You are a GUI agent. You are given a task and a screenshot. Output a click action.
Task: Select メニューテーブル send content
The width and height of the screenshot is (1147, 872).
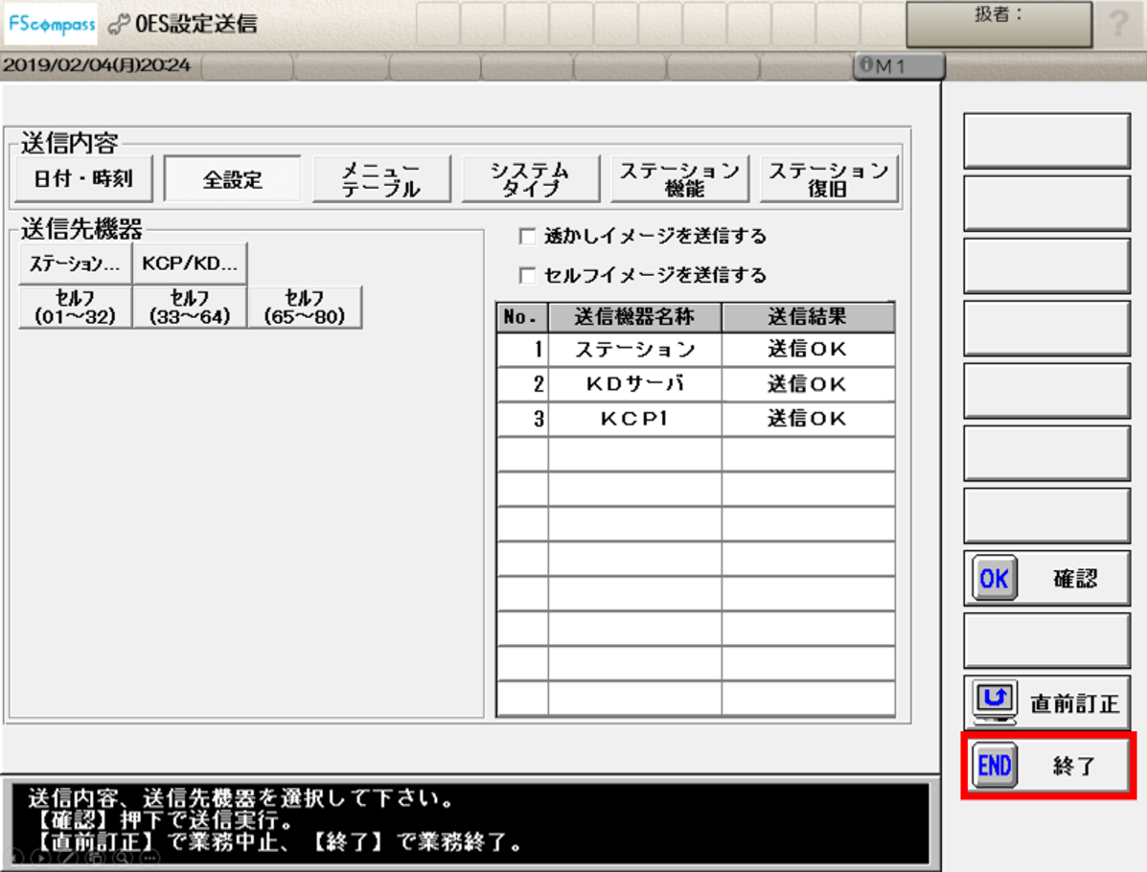point(381,178)
